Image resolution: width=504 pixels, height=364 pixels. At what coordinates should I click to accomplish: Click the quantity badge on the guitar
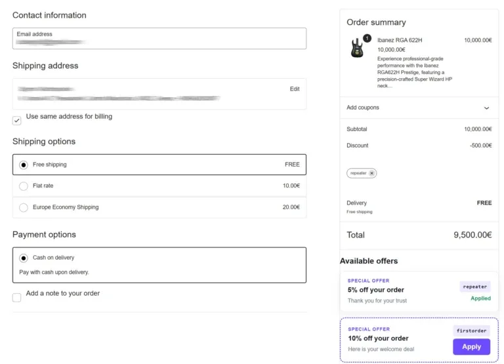367,38
